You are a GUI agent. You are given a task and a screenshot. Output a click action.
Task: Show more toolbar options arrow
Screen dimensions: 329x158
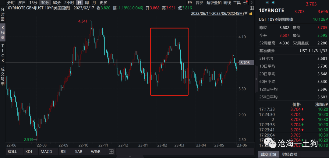[252, 3]
